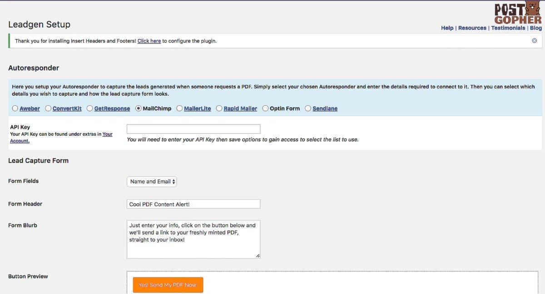Click the 'Click here' configure plugin link
The image size is (545, 294).
(149, 41)
